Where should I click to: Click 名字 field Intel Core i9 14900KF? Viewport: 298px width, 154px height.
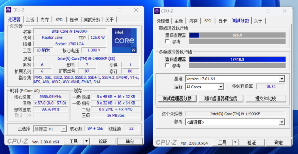click(70, 31)
